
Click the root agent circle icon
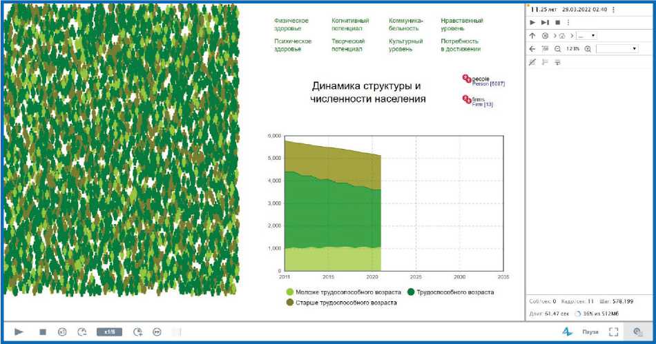(545, 35)
